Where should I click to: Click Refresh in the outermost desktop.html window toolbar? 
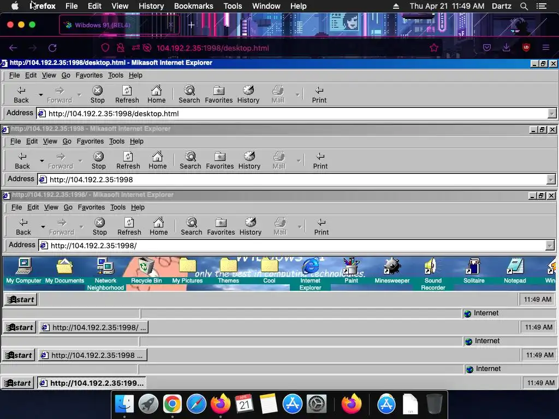[x=127, y=95]
